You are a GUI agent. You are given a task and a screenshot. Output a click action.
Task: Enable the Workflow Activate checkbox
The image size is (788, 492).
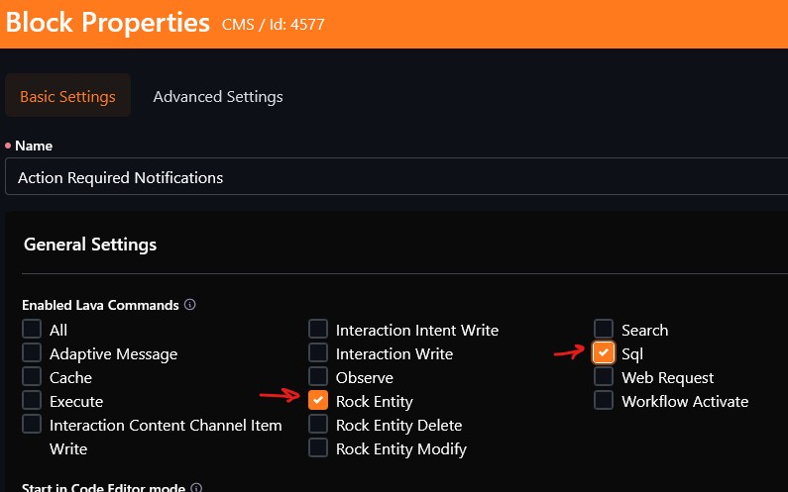pyautogui.click(x=604, y=401)
